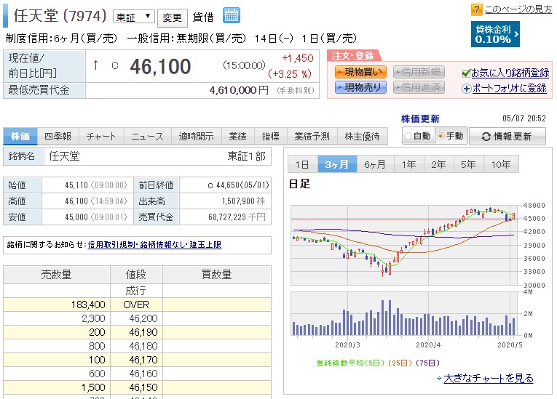Switch to the 株価 tab
This screenshot has height=399, width=557.
[x=20, y=137]
